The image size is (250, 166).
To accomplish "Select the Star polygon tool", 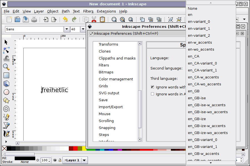I will pos(6,100).
